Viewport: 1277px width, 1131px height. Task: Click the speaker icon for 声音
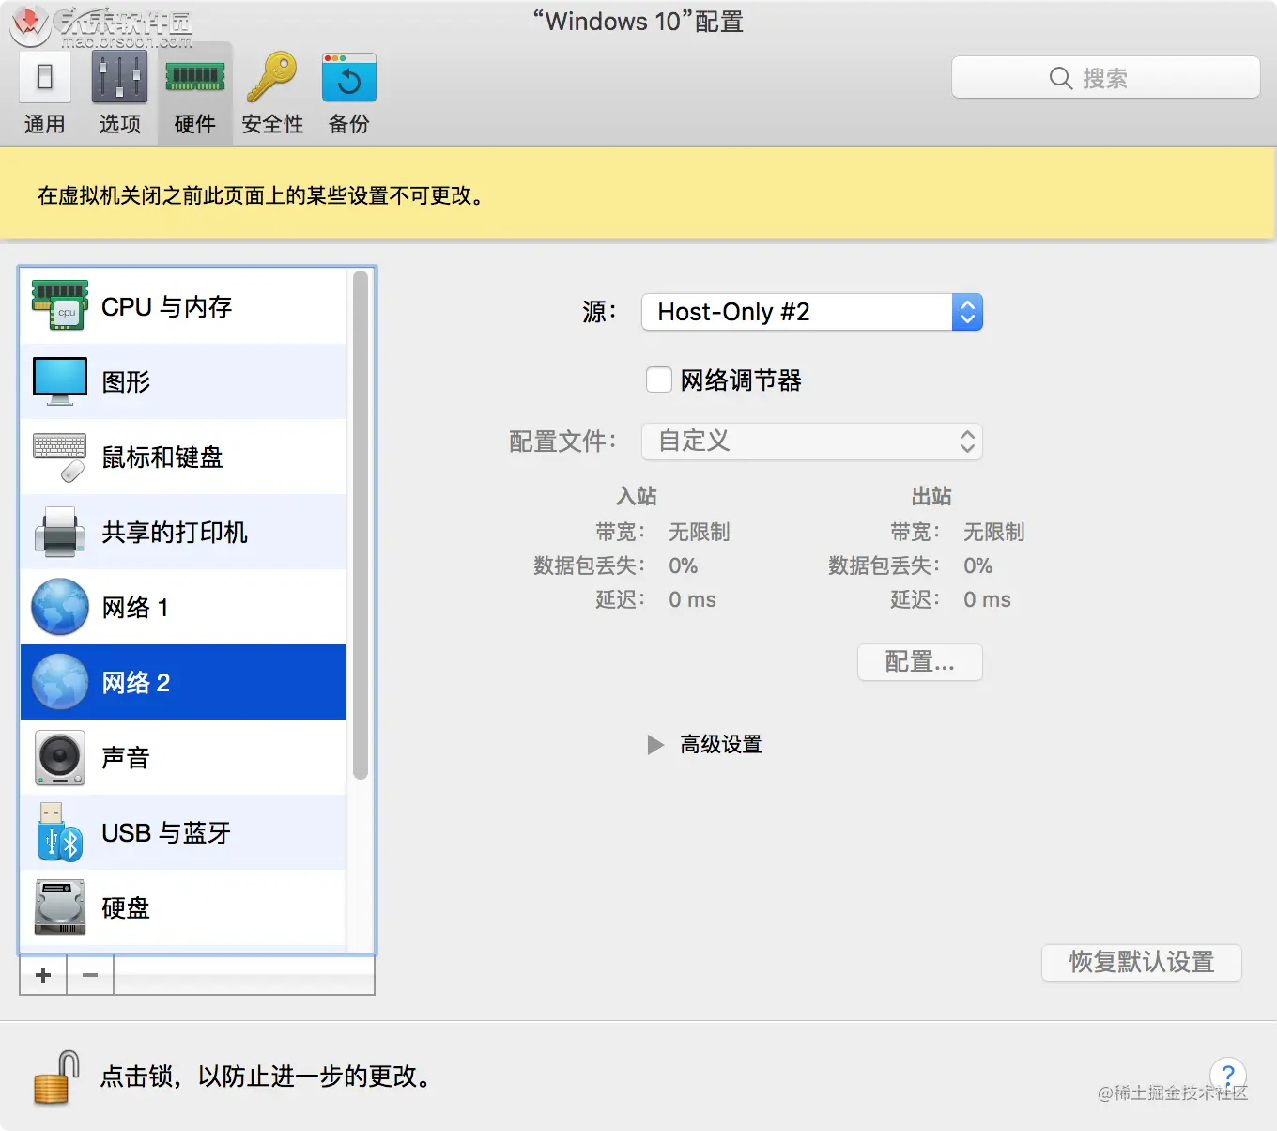click(60, 757)
